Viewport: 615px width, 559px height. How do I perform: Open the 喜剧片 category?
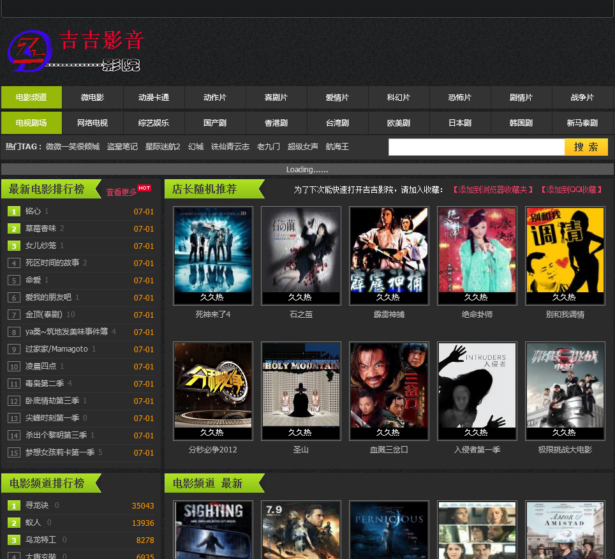point(276,97)
